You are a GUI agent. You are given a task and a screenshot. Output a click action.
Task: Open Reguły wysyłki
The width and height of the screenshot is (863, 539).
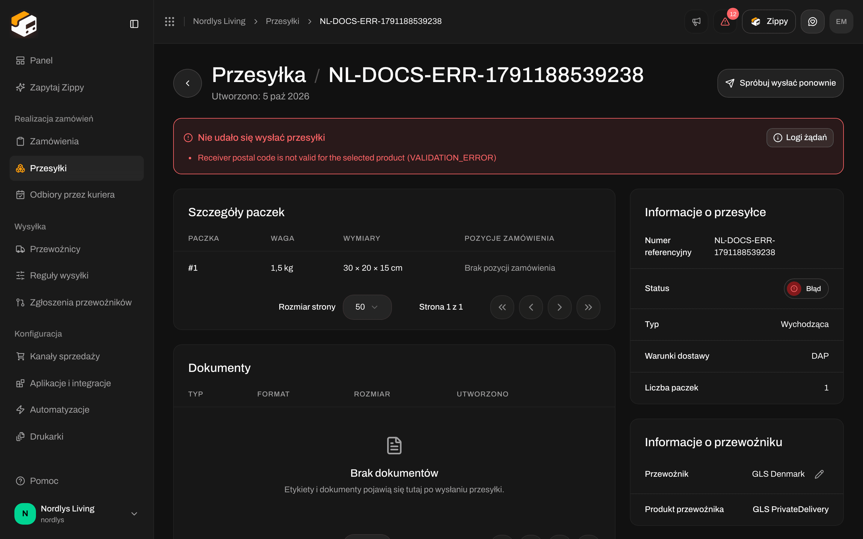pyautogui.click(x=77, y=275)
